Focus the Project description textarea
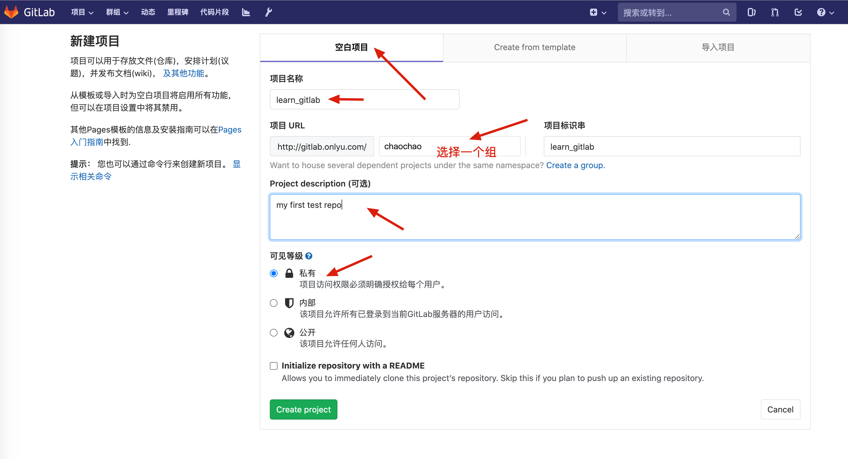848x459 pixels. pos(535,217)
